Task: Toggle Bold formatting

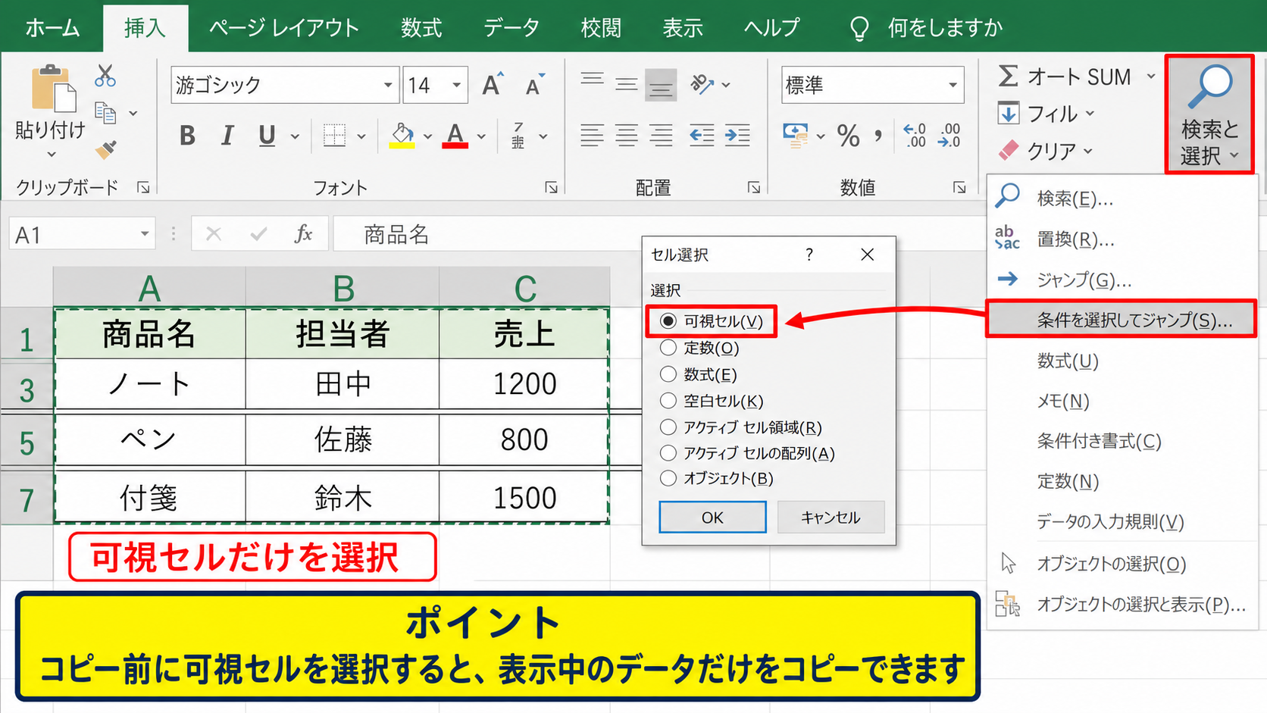Action: tap(187, 136)
